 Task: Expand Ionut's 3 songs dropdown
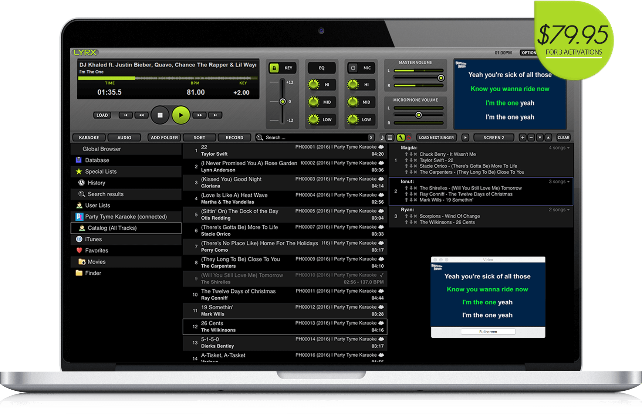(559, 181)
